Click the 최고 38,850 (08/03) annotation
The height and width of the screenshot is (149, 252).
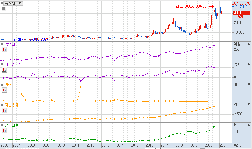click(x=192, y=6)
